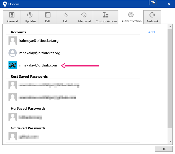
Task: Switch to Custom Actions tab
Action: click(106, 17)
